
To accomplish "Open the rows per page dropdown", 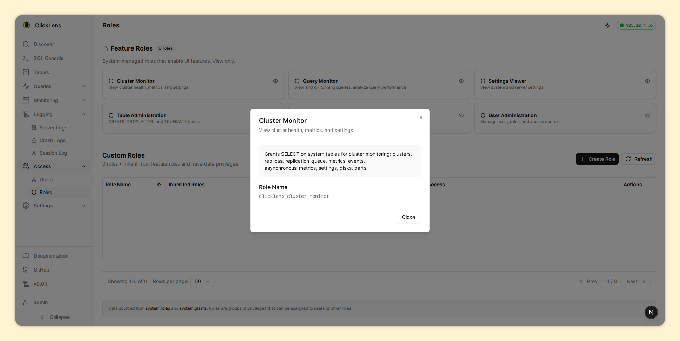I will 202,281.
